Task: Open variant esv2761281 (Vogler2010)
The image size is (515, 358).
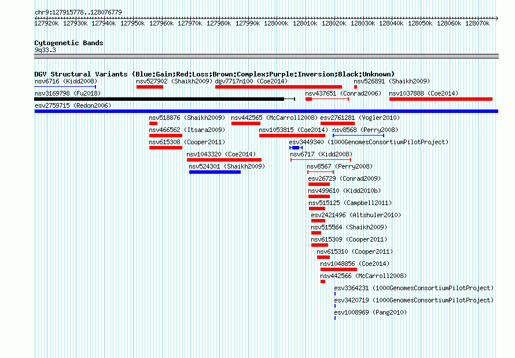Action: point(360,118)
